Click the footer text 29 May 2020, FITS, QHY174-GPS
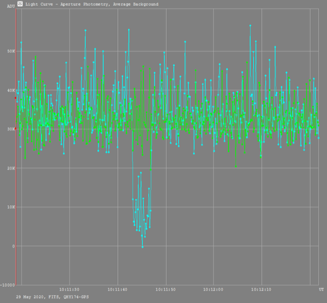 pos(52,297)
